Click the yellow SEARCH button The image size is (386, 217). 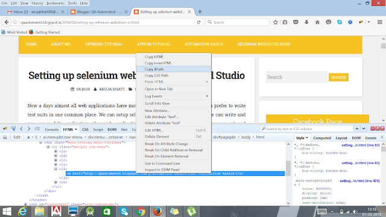pyautogui.click(x=338, y=77)
